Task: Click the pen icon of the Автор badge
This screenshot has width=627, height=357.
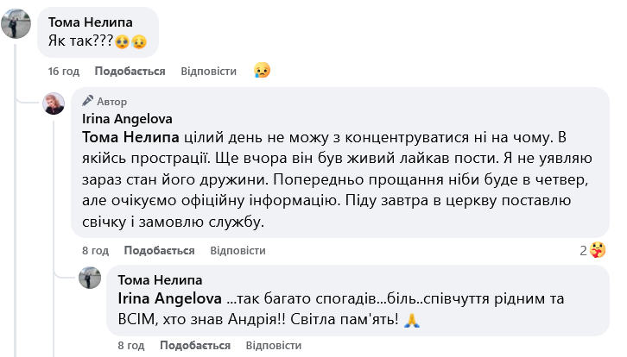Action: [87, 101]
